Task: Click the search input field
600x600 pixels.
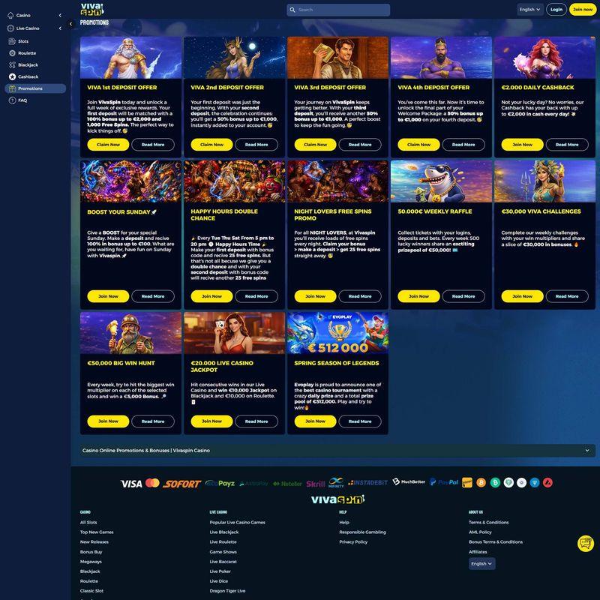Action: coord(338,10)
